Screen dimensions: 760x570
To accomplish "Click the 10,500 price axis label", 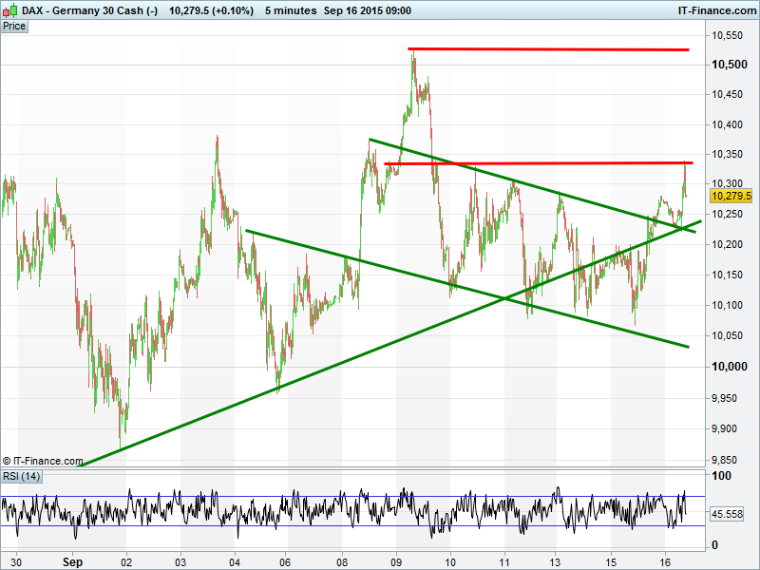I will [730, 65].
